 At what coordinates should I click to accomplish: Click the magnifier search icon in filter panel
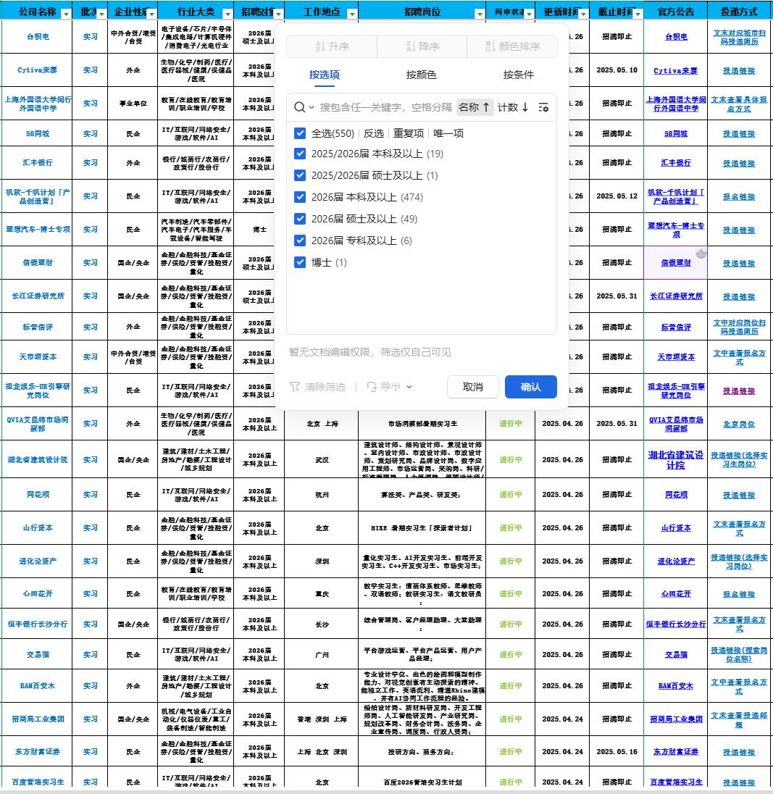(x=299, y=107)
